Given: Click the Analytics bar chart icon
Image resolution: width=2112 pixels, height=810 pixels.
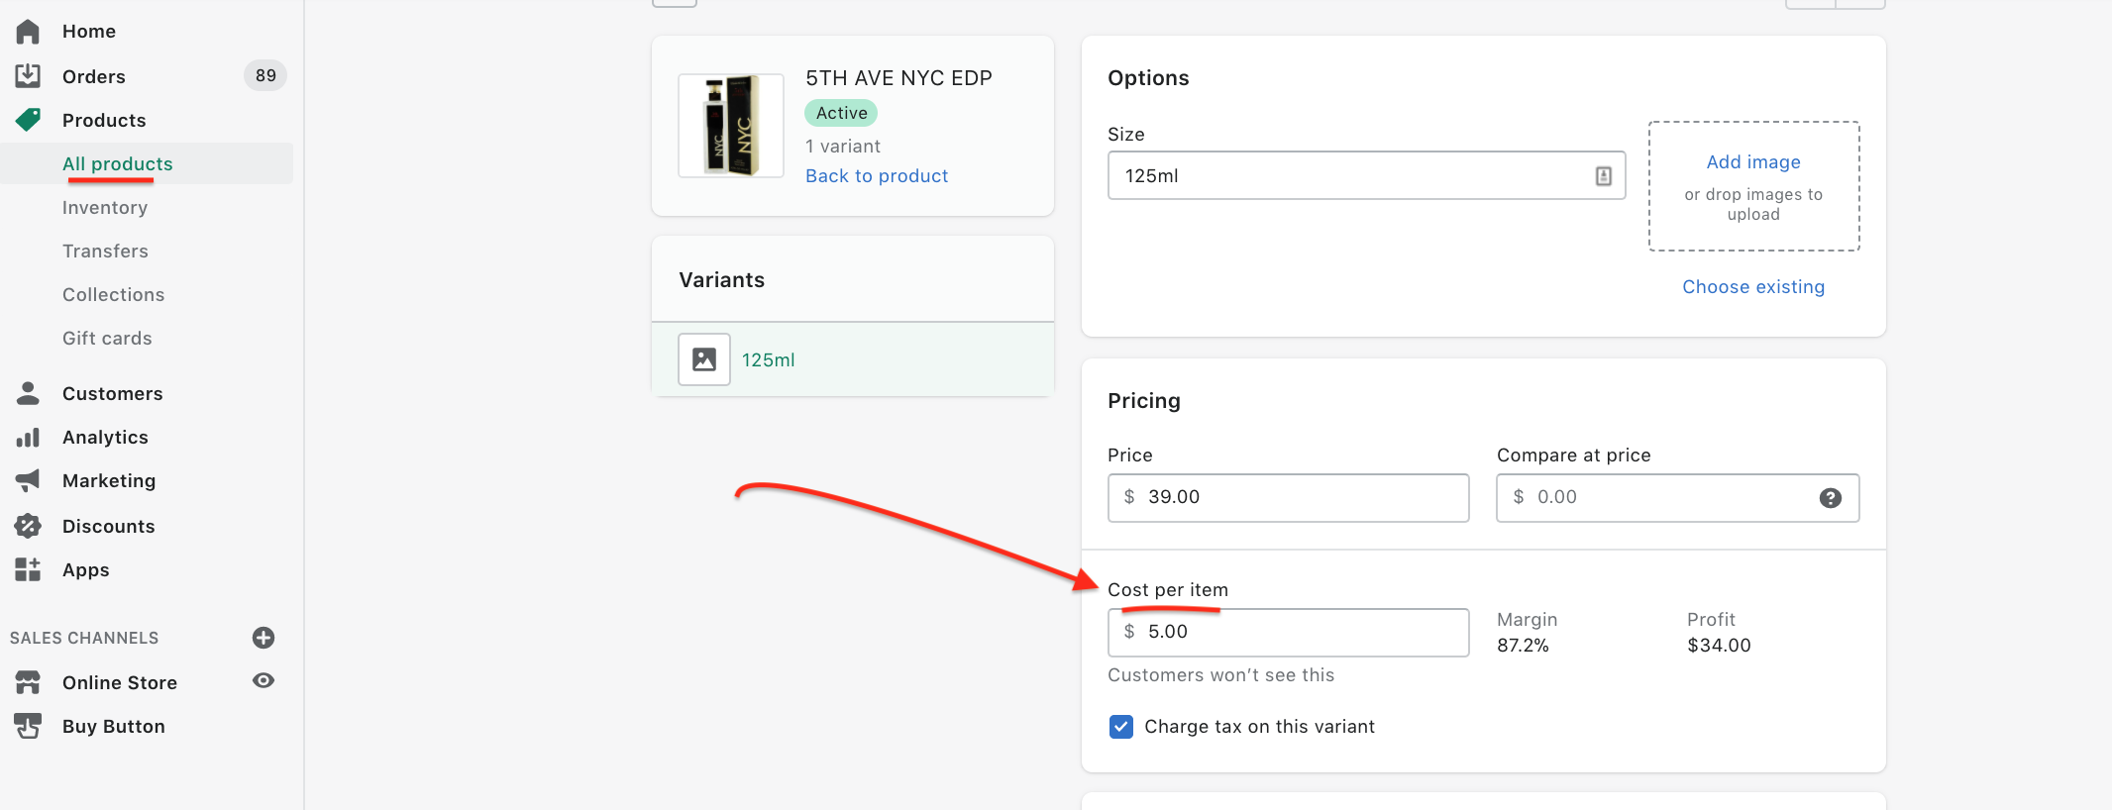Looking at the screenshot, I should [28, 437].
